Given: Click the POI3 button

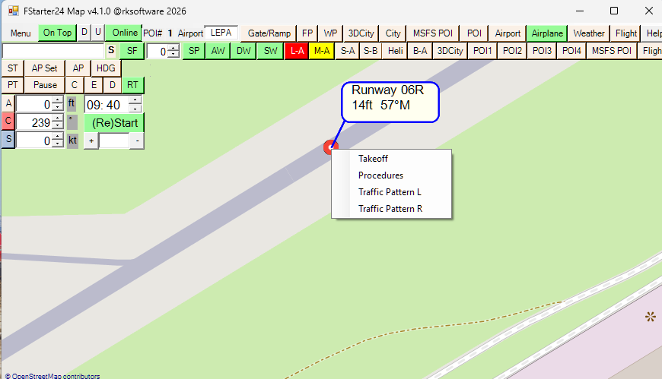Looking at the screenshot, I should coord(542,51).
